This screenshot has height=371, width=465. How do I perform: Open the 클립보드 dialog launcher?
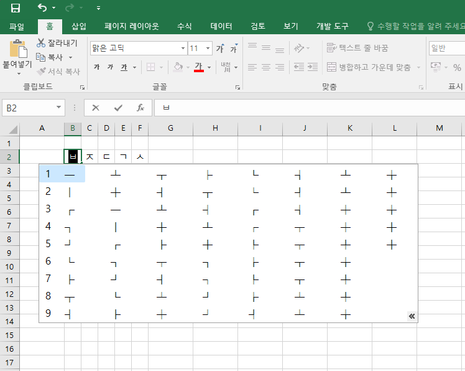click(82, 87)
